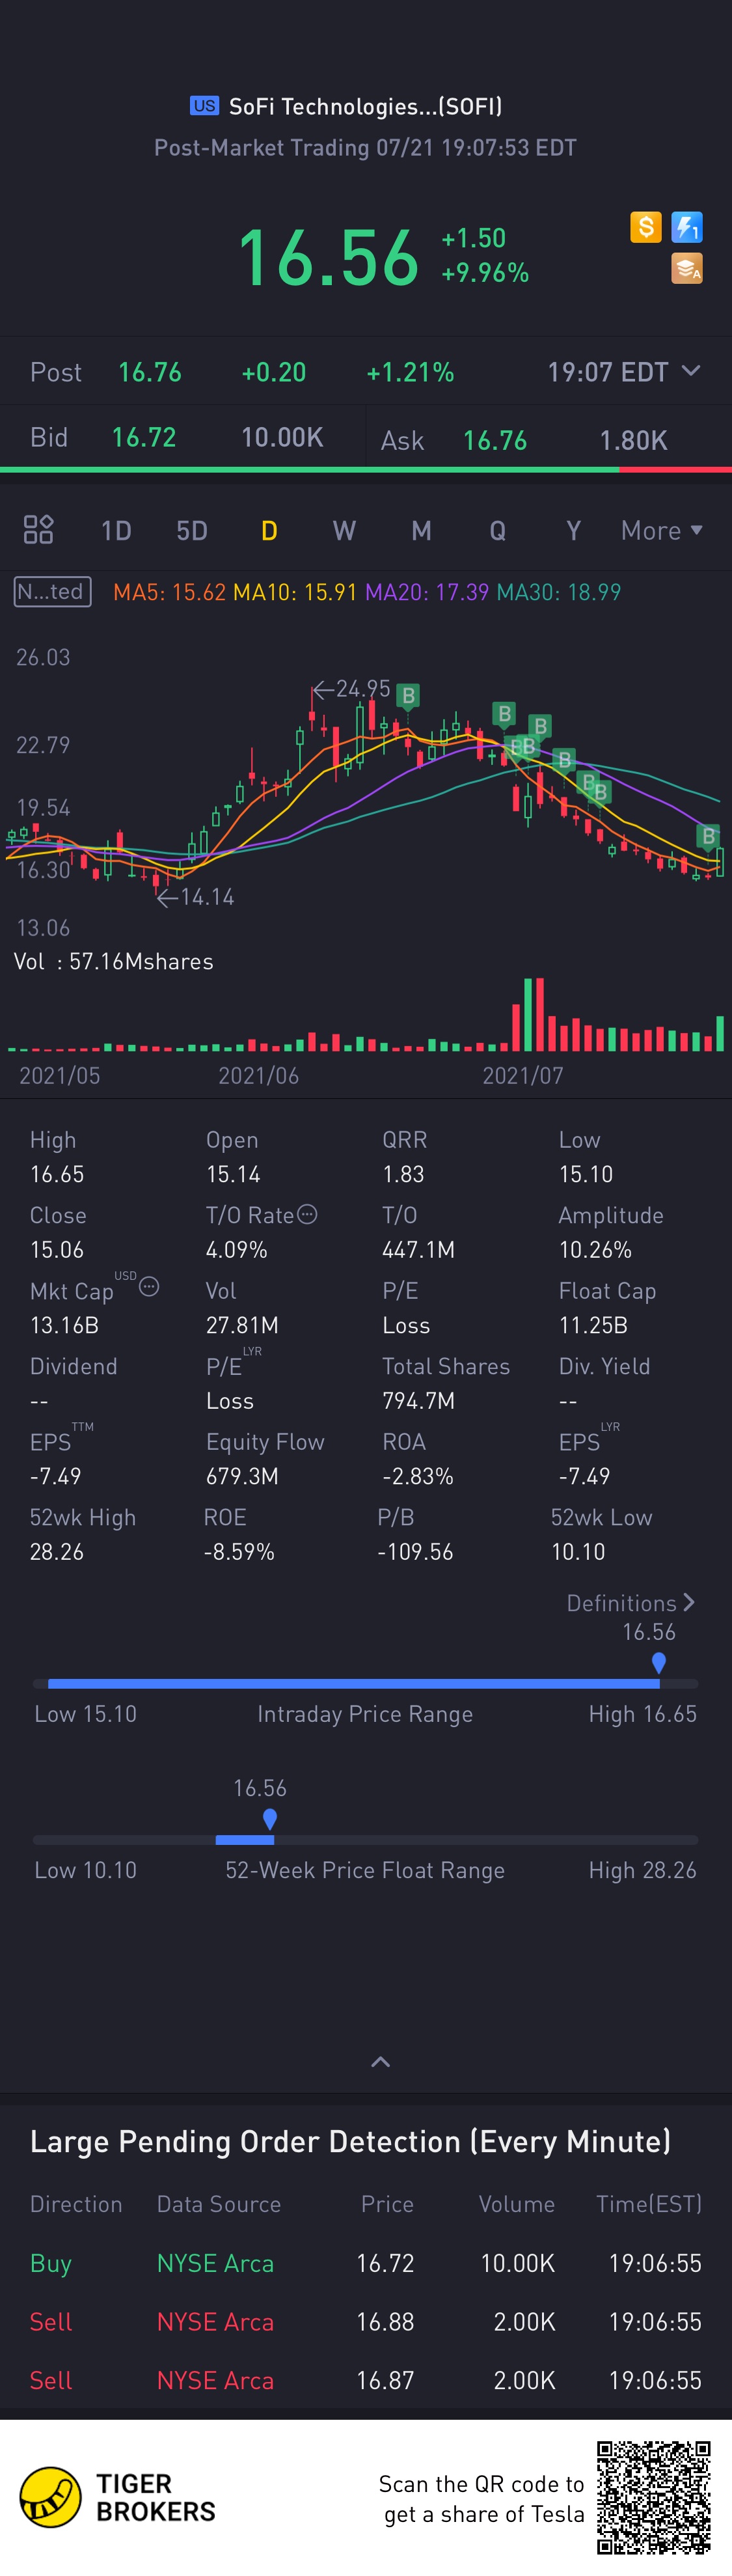Screen dimensions: 732x2576
Task: Tap the Volume column header
Action: 516,2204
